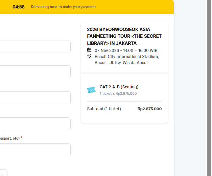
Task: Click the calendar icon beside the event date
Action: click(89, 50)
